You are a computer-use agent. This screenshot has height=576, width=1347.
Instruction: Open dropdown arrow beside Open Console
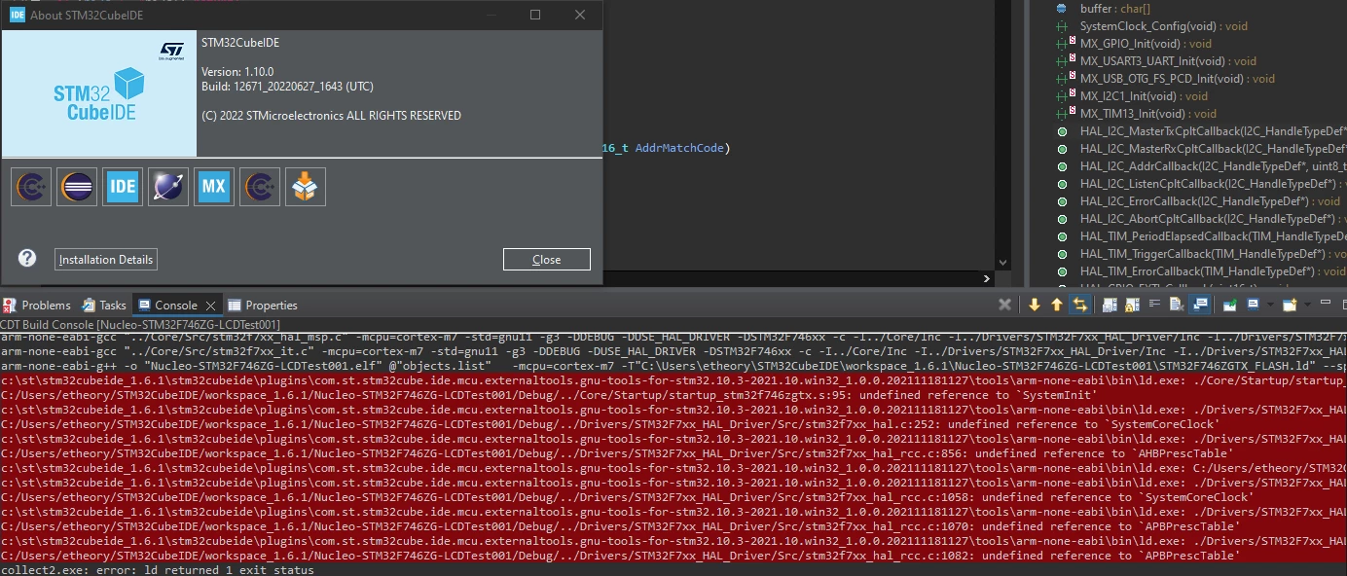[x=1306, y=305]
